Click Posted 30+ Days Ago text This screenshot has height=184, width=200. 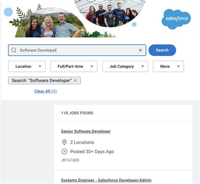tap(92, 151)
